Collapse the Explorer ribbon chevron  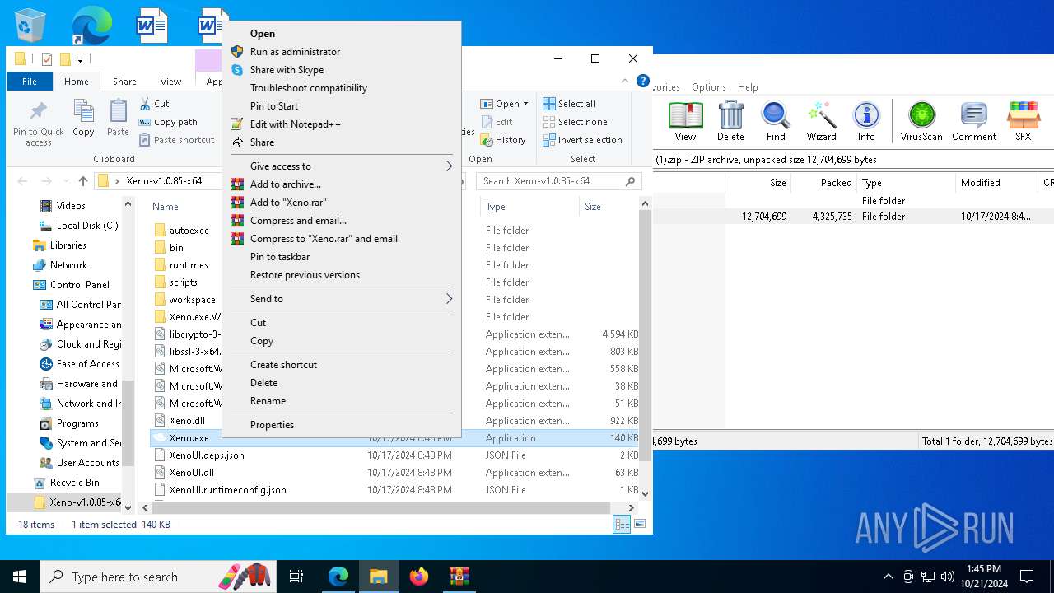coord(625,81)
